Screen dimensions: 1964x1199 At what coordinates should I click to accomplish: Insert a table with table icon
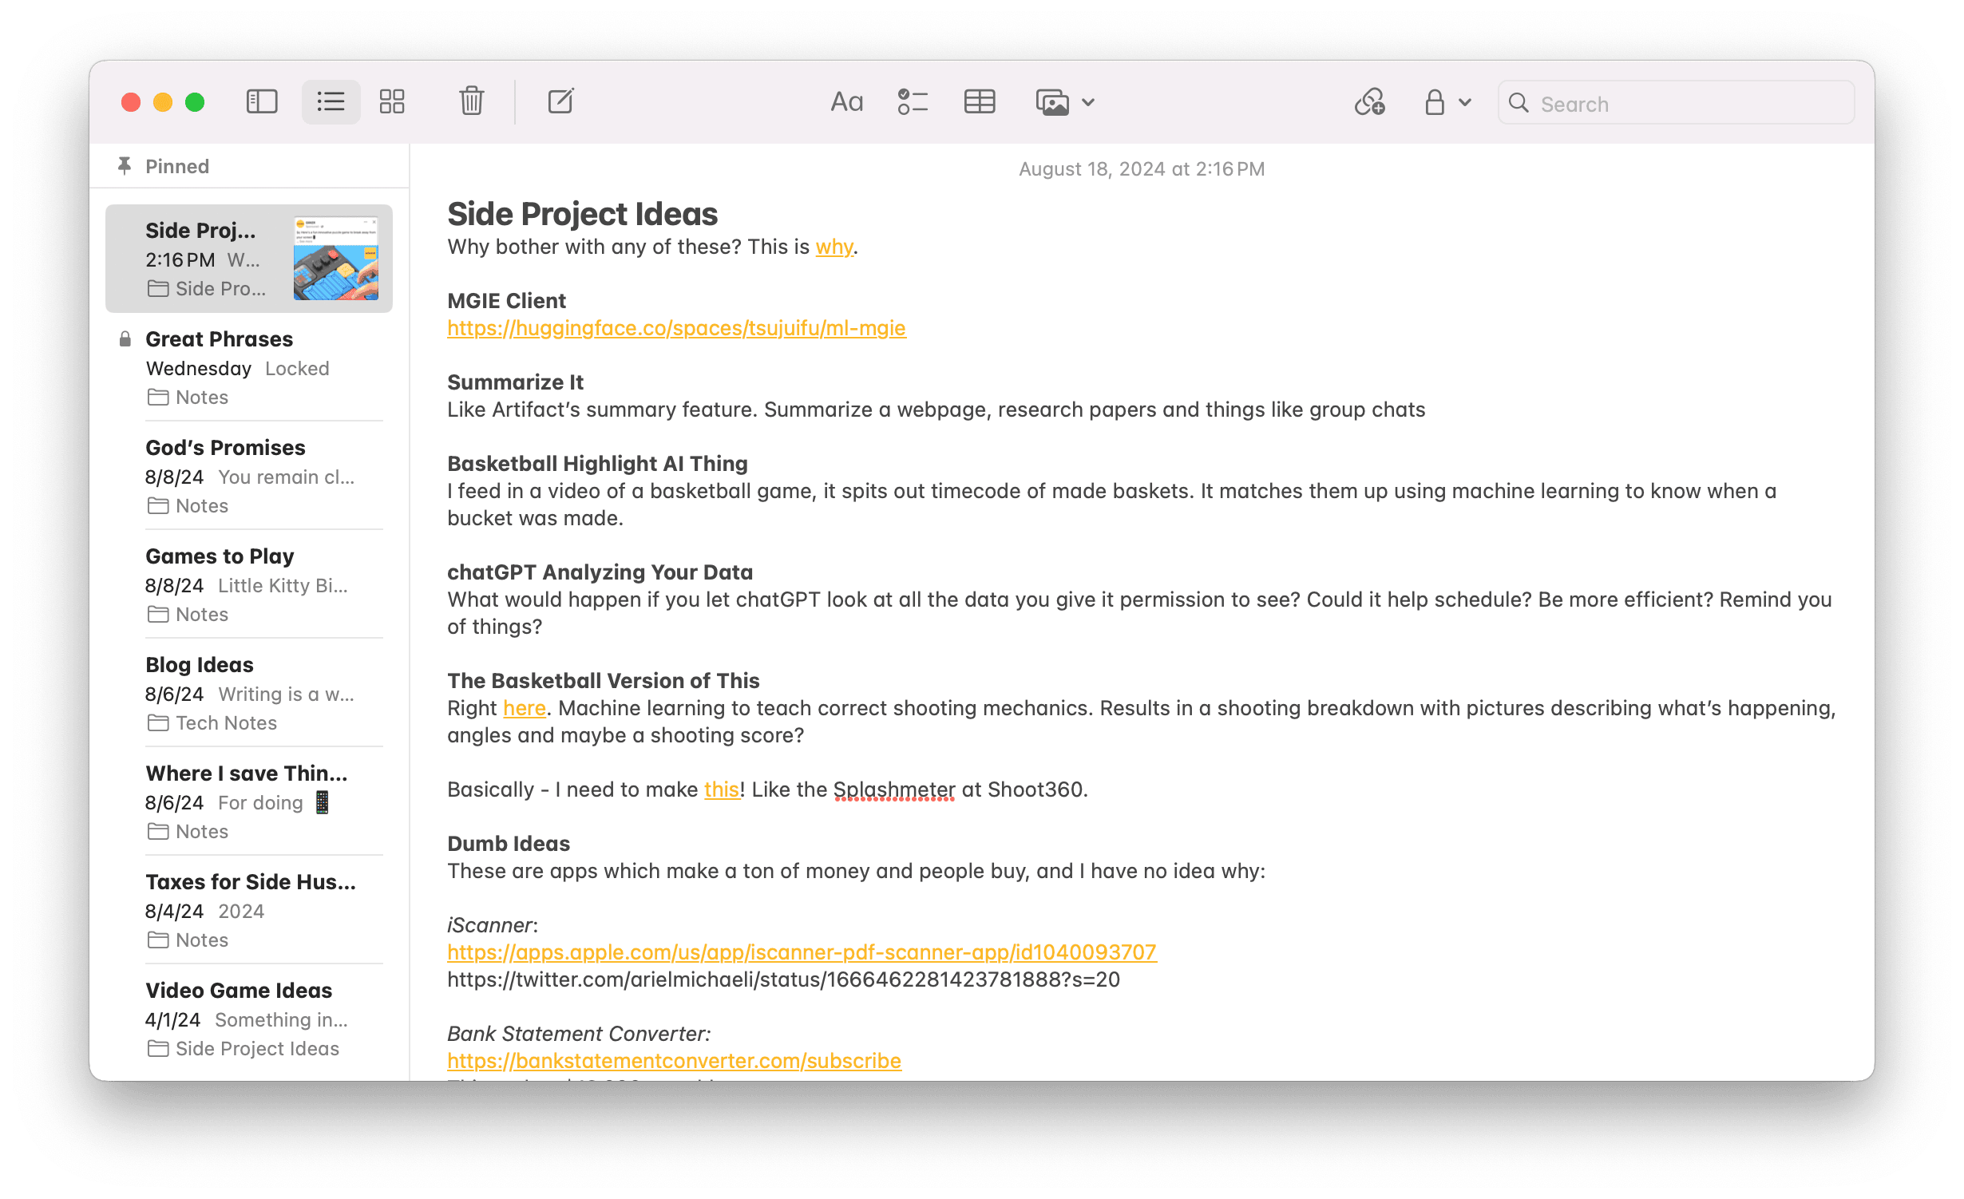pos(980,102)
